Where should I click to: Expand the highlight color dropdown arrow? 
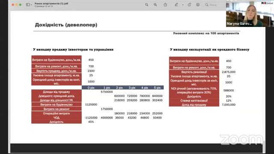coord(183,5)
